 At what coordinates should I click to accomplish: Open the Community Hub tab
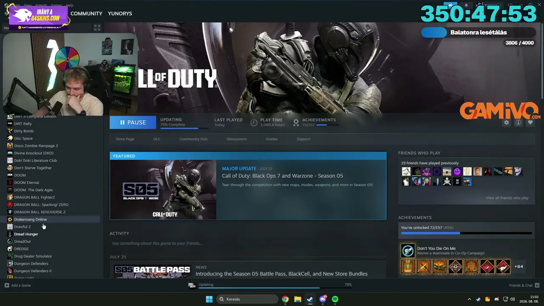point(193,139)
